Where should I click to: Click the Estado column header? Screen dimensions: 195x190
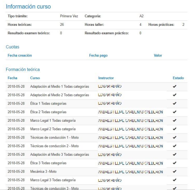point(178,78)
